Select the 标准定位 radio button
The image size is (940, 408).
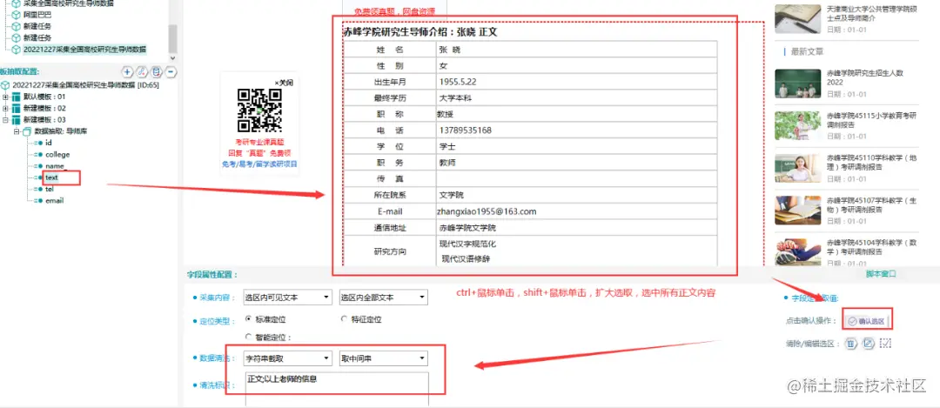[249, 318]
